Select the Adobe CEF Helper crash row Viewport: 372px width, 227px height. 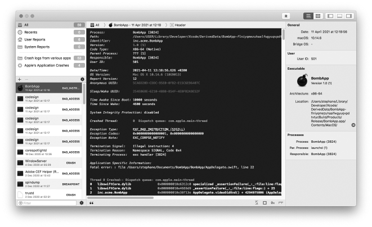pos(49,173)
